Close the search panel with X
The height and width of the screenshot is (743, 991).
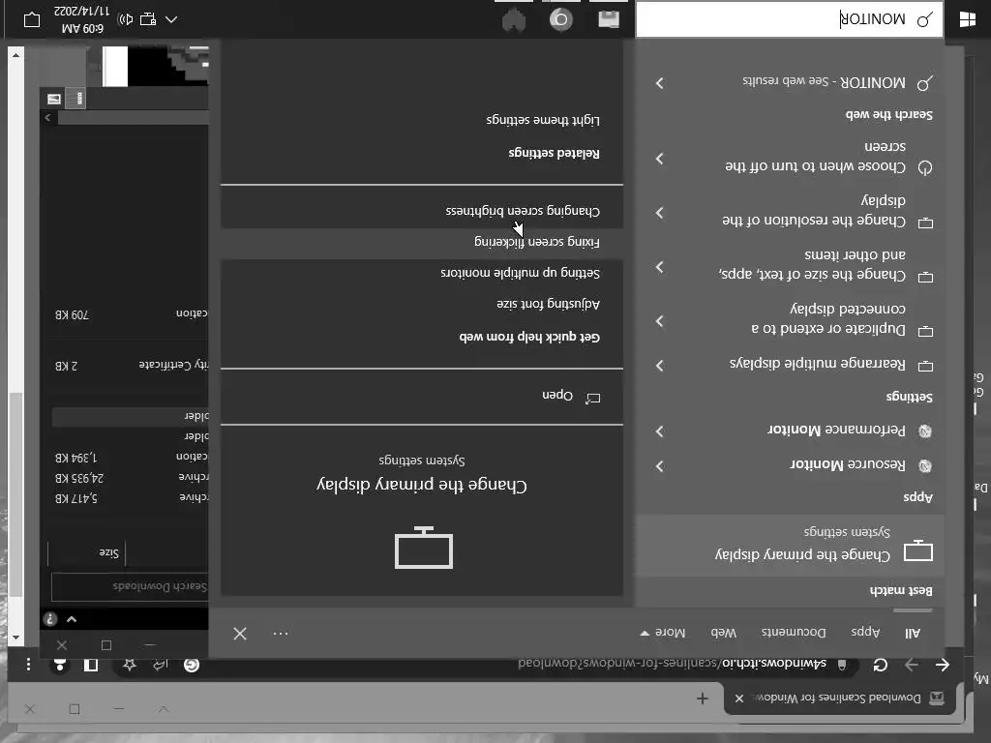(x=240, y=633)
